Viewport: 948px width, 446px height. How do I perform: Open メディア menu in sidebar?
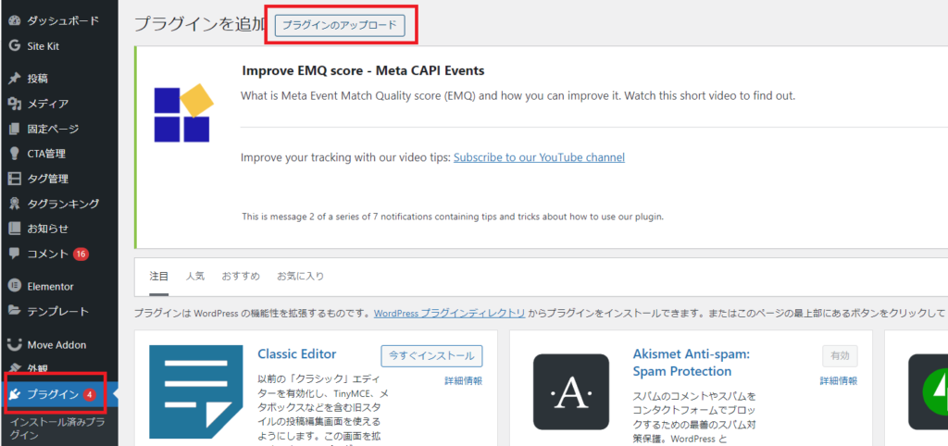tap(48, 104)
